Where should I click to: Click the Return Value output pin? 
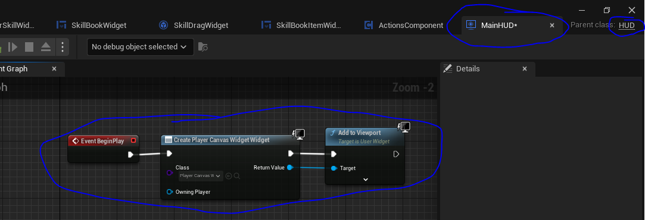(289, 168)
